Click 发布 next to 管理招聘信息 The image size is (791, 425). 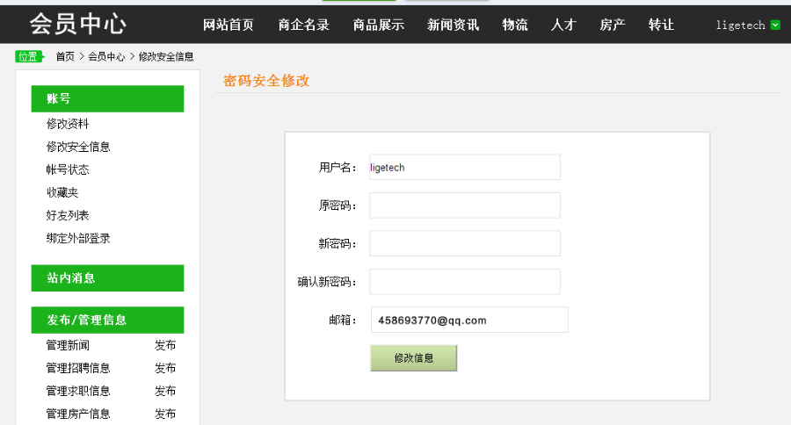point(165,368)
